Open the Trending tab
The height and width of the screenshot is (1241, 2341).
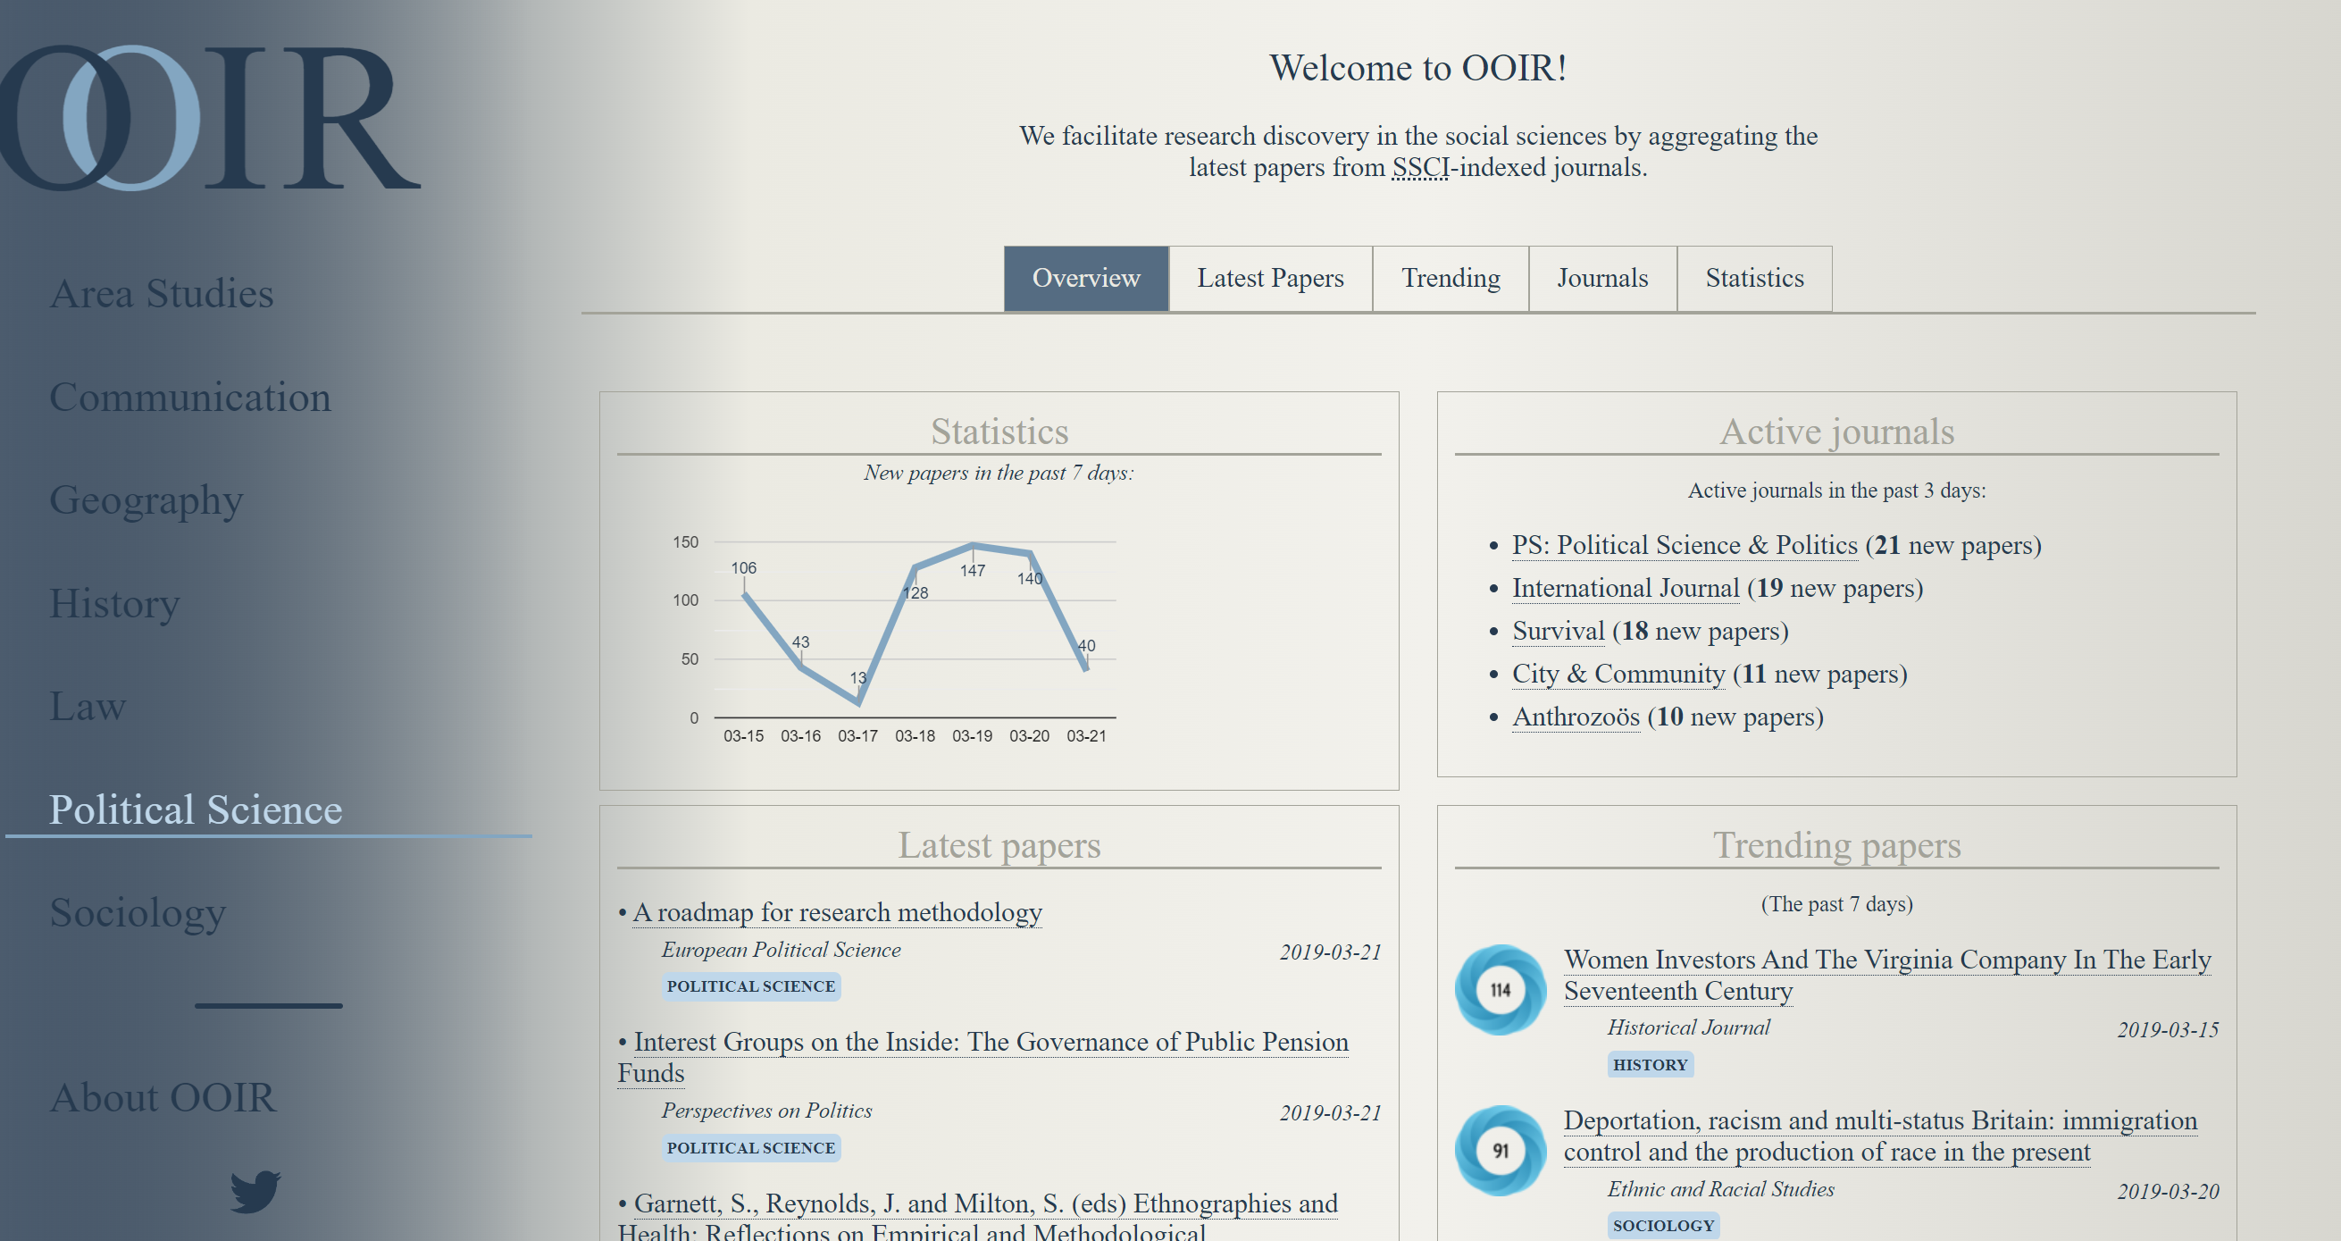point(1451,278)
